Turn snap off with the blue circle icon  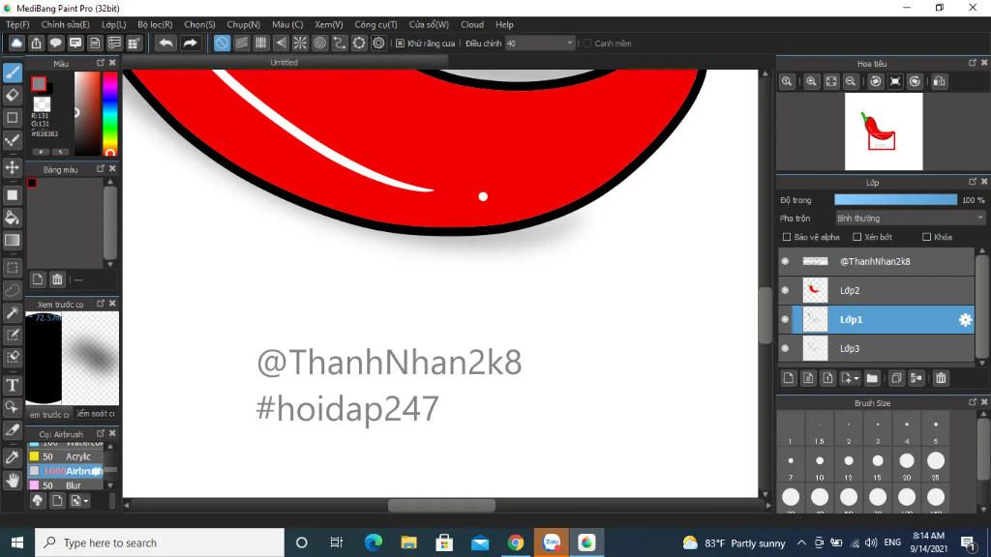222,43
